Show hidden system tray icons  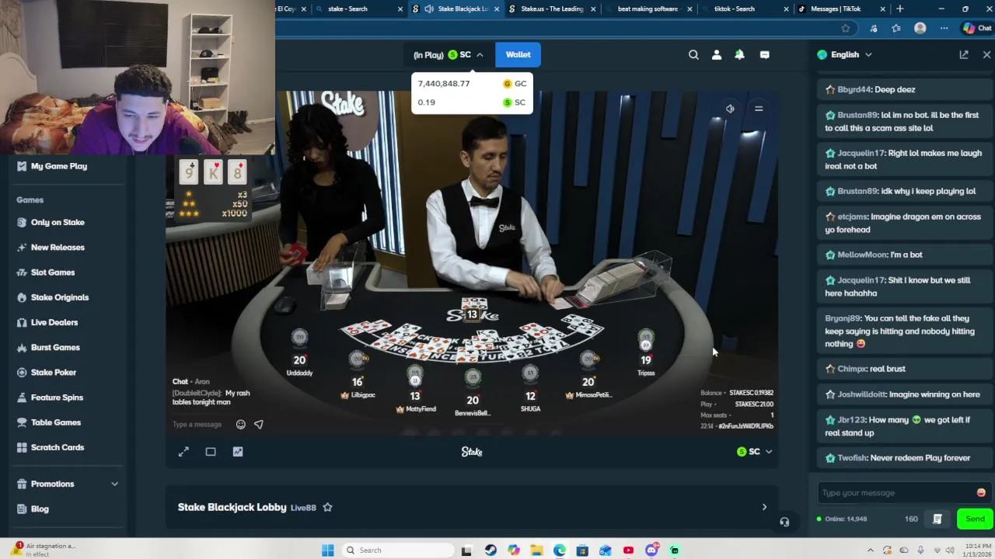pyautogui.click(x=870, y=550)
